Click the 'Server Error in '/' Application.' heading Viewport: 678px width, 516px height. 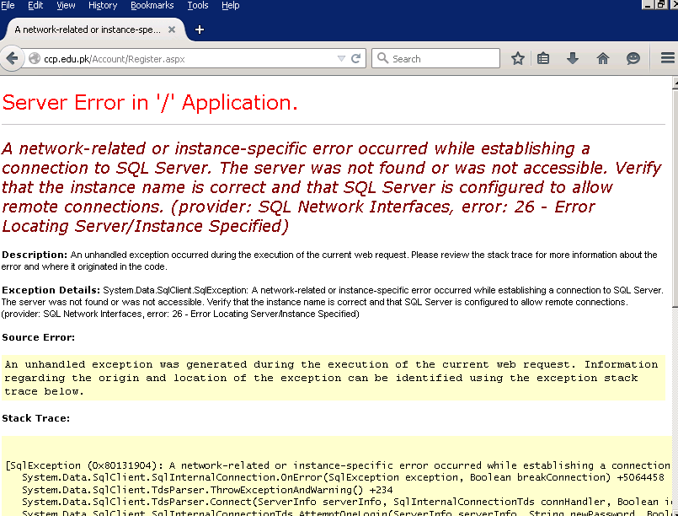(150, 103)
